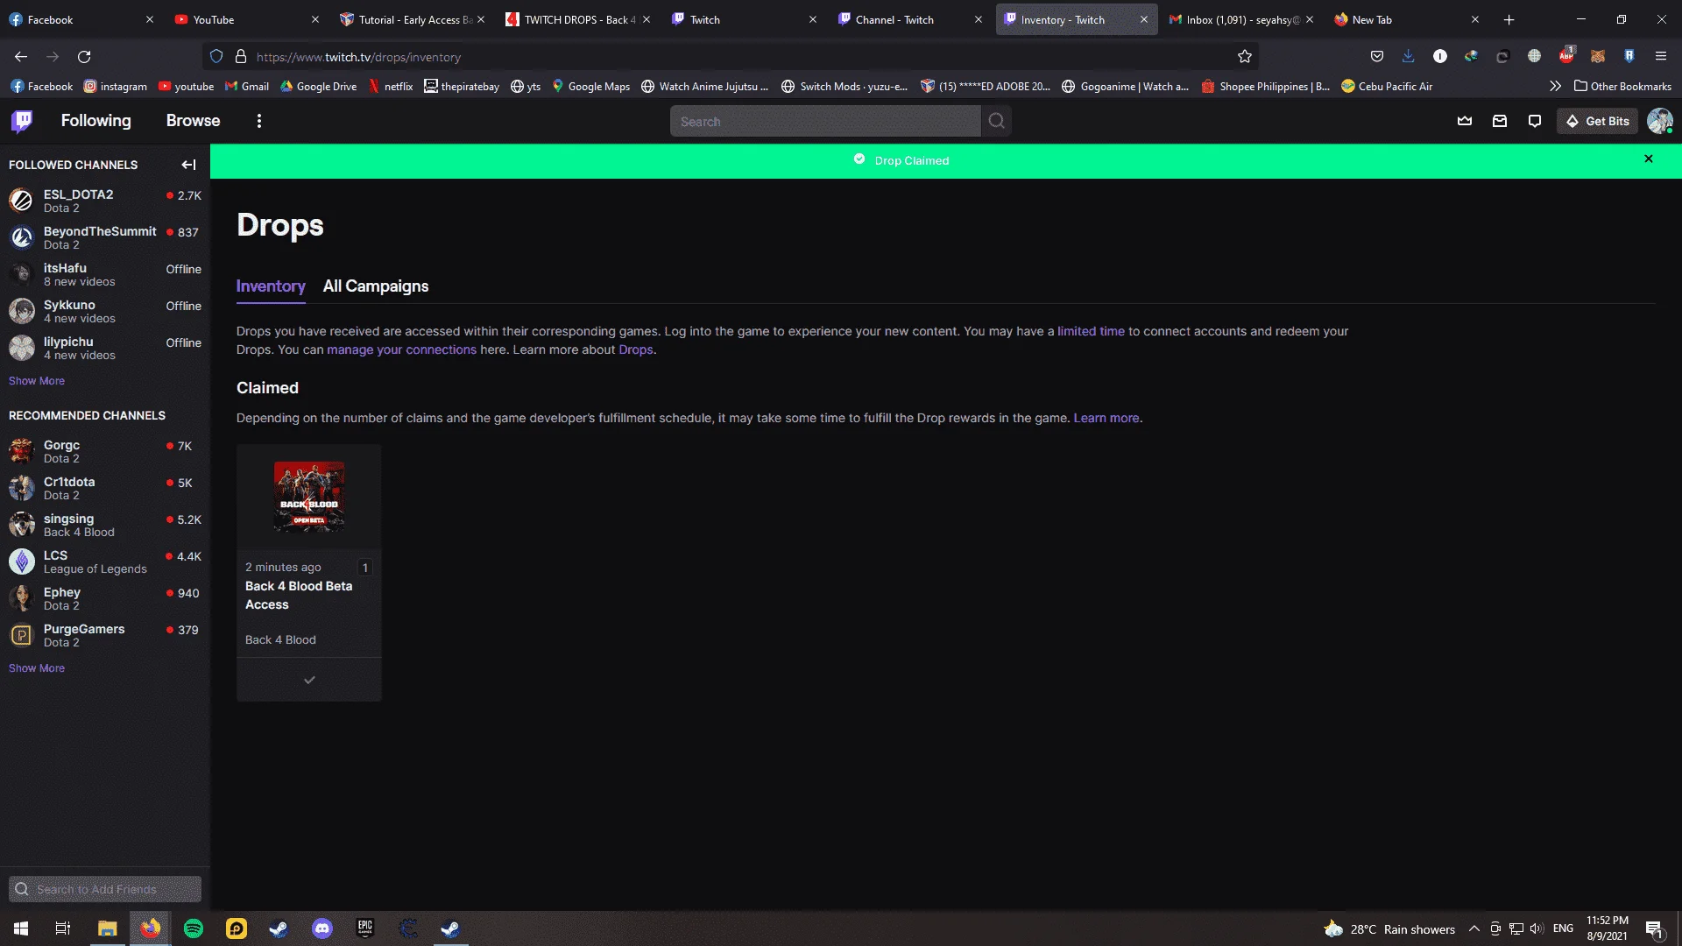
Task: Click the Learn more link
Action: click(1106, 418)
